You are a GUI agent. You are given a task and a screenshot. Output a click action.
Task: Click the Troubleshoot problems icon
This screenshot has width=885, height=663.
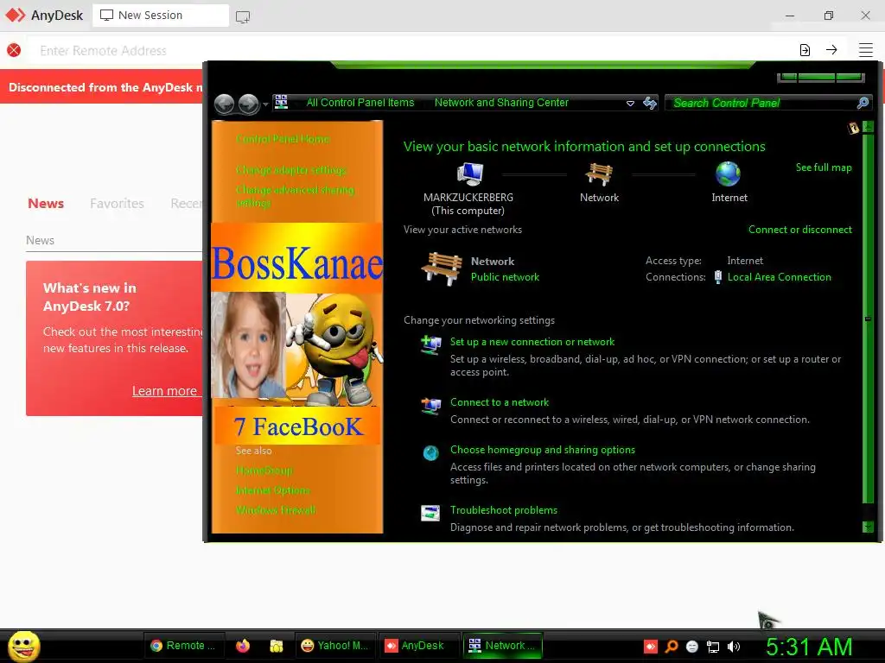430,513
